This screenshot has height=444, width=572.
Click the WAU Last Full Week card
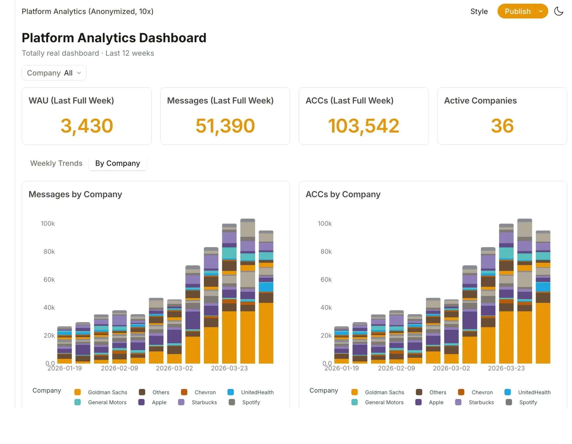click(x=87, y=116)
